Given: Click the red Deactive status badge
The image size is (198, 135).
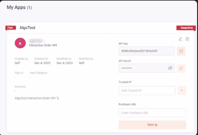Looking at the screenshot, I should 186,28.
